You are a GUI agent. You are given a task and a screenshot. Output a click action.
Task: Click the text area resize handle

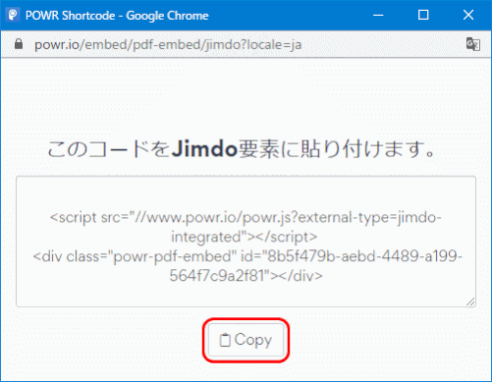[x=470, y=301]
